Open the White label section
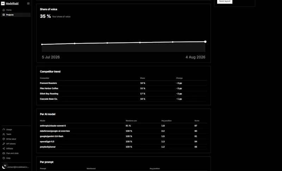 16,139
